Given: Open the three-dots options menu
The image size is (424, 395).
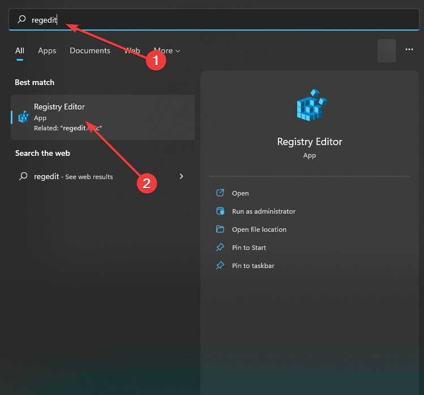Looking at the screenshot, I should pyautogui.click(x=409, y=49).
